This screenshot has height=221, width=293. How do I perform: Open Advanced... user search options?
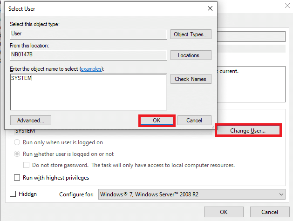(x=31, y=120)
